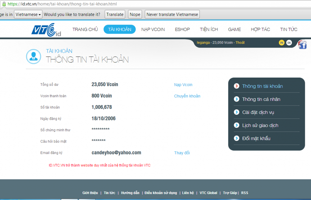Log out via Thoát link
This screenshot has height=200, width=311.
point(240,42)
